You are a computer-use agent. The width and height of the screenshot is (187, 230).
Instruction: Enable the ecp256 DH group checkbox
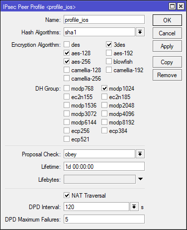coord(67,130)
